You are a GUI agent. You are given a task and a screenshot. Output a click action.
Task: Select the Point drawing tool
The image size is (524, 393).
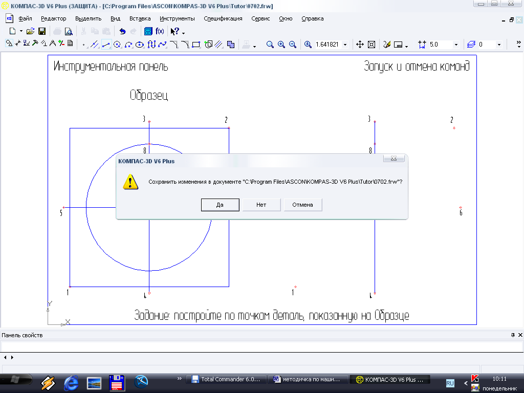(x=83, y=45)
